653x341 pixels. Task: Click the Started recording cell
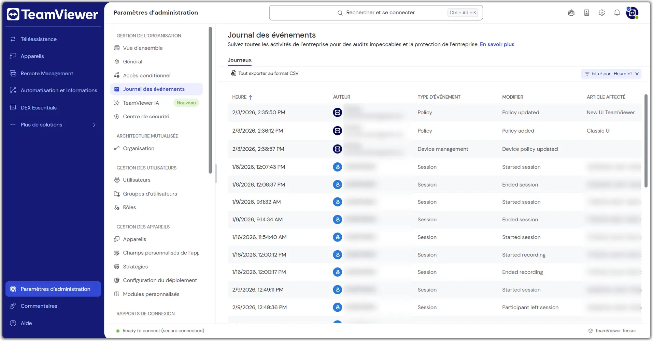(524, 255)
